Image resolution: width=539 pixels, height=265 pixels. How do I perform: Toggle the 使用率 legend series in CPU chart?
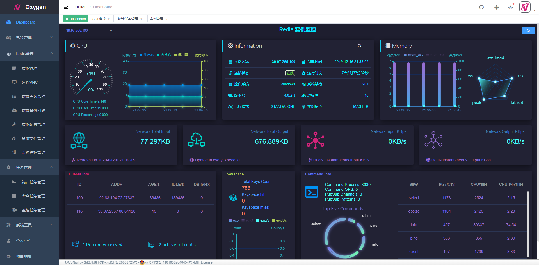pos(181,55)
